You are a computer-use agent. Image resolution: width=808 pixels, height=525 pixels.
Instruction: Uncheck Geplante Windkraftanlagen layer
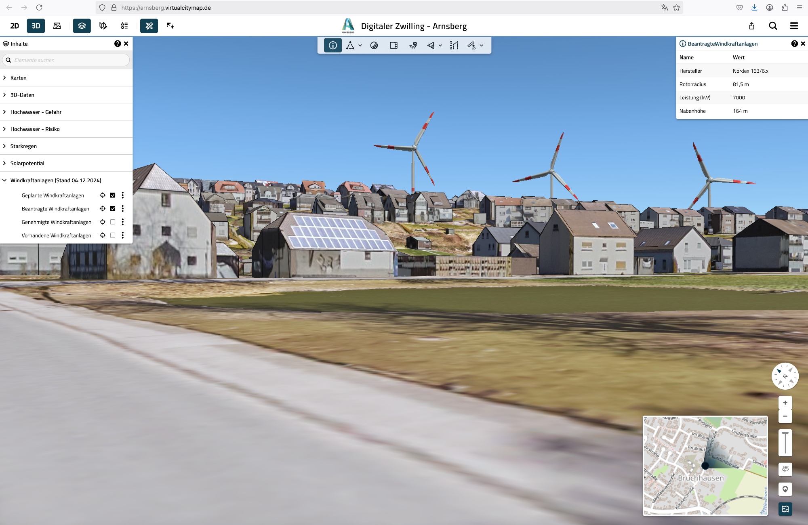113,195
